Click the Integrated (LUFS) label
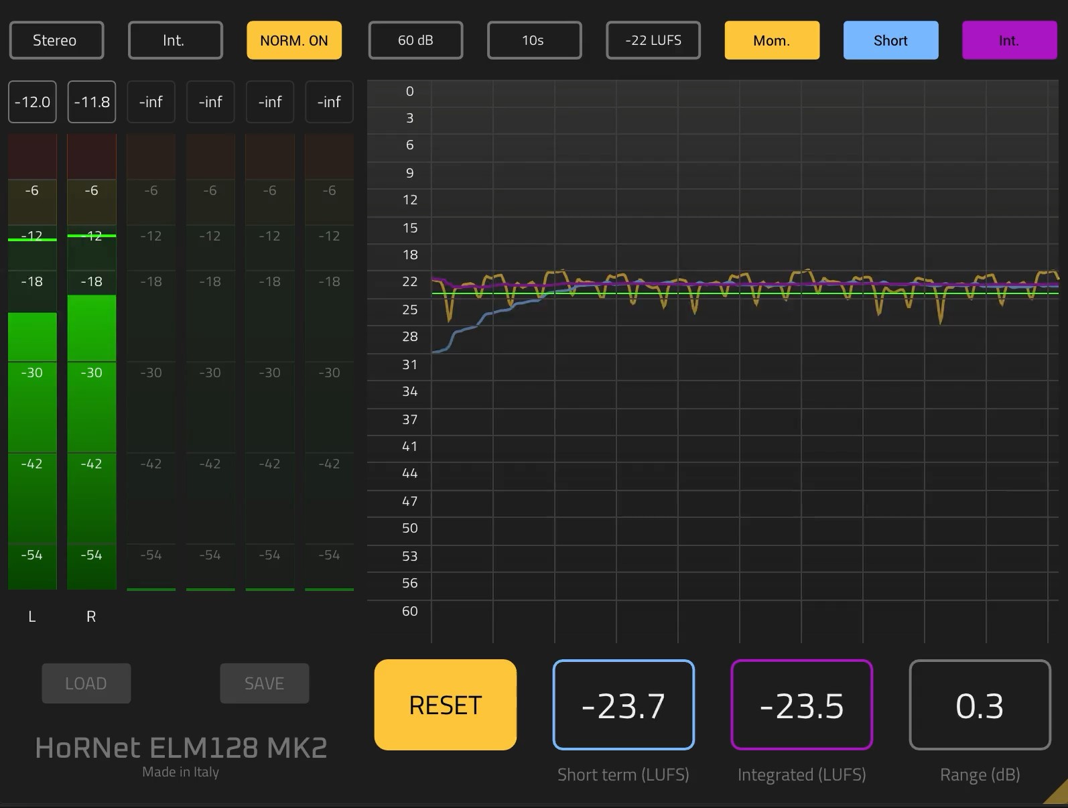Screen dimensions: 1068x808 pos(802,775)
